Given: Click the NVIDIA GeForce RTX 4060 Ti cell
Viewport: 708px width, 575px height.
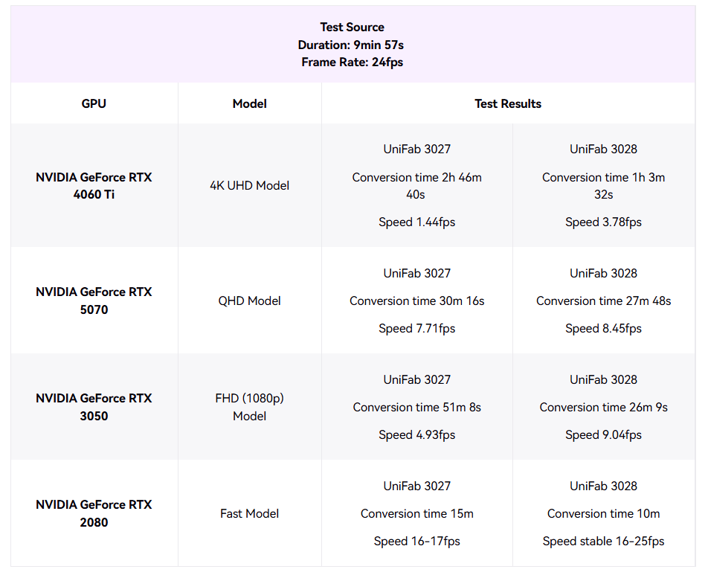Looking at the screenshot, I should pos(94,186).
